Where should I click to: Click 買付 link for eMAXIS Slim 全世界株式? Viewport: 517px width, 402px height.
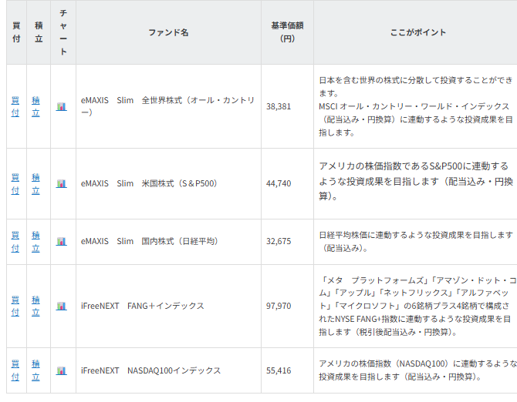click(15, 106)
